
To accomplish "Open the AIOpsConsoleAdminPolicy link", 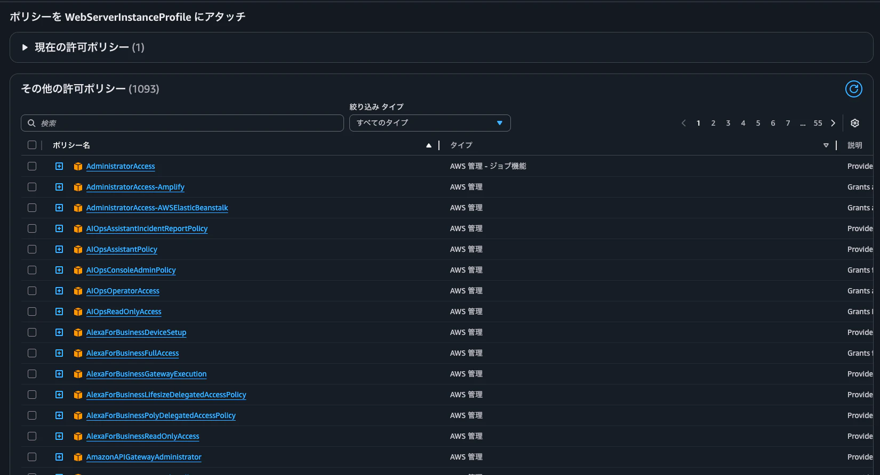I will (131, 270).
